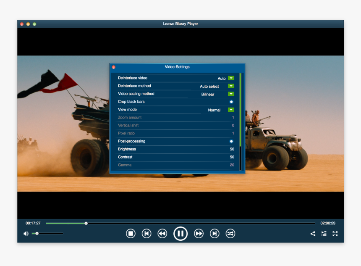
Task: Click the Deinterlace video label
Action: (x=133, y=78)
